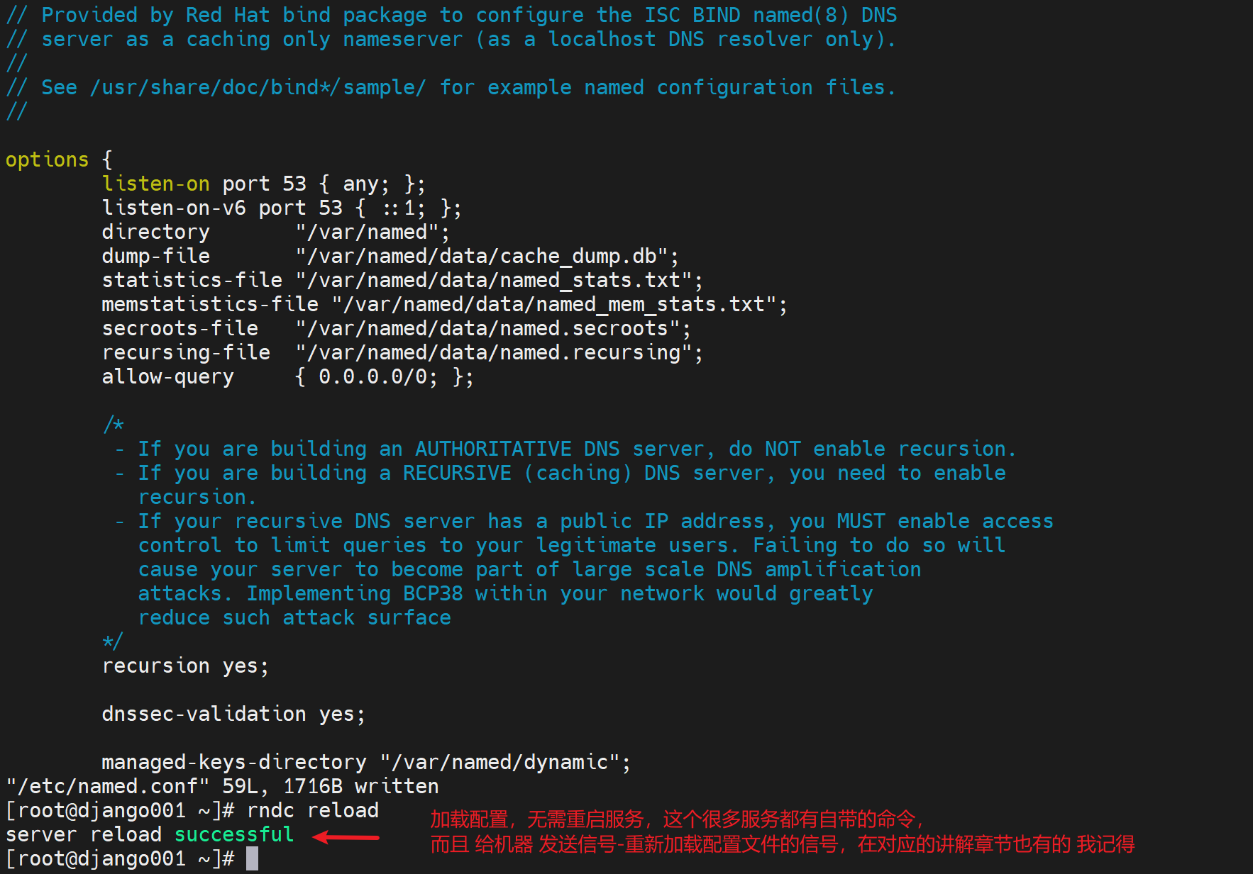The height and width of the screenshot is (874, 1253).
Task: Click the red arrow annotation
Action: pos(346,837)
